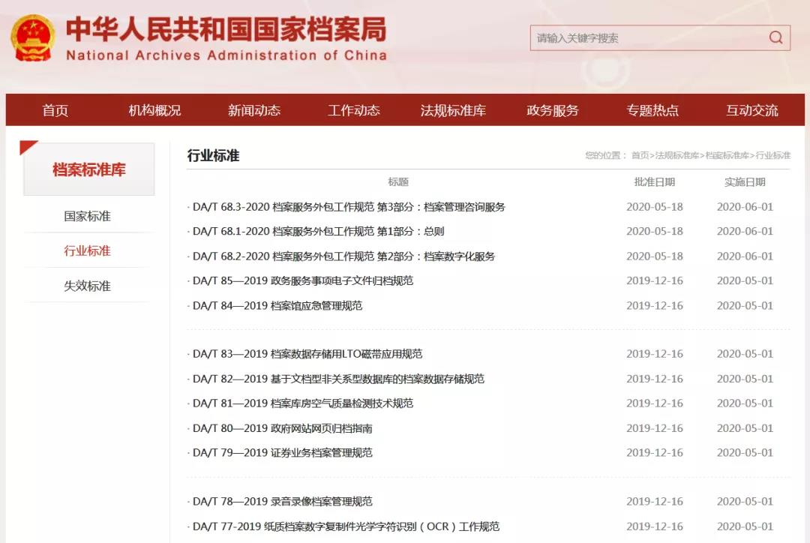810x543 pixels.
Task: Click the search magnifier icon
Action: pos(776,37)
